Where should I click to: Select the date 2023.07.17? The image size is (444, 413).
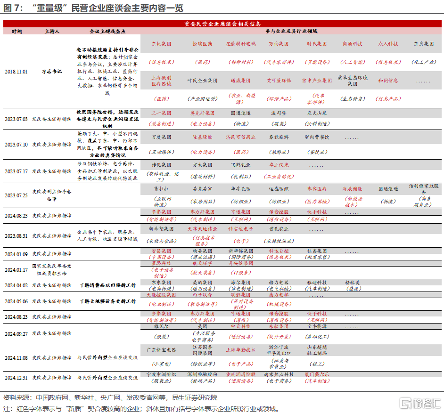(x=16, y=171)
